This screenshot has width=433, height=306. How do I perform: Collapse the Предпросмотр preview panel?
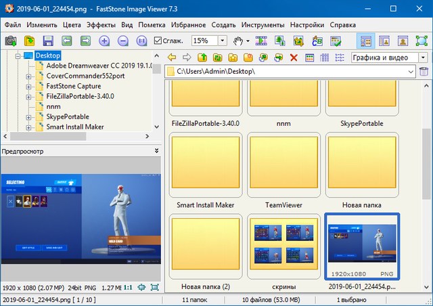tap(156, 150)
